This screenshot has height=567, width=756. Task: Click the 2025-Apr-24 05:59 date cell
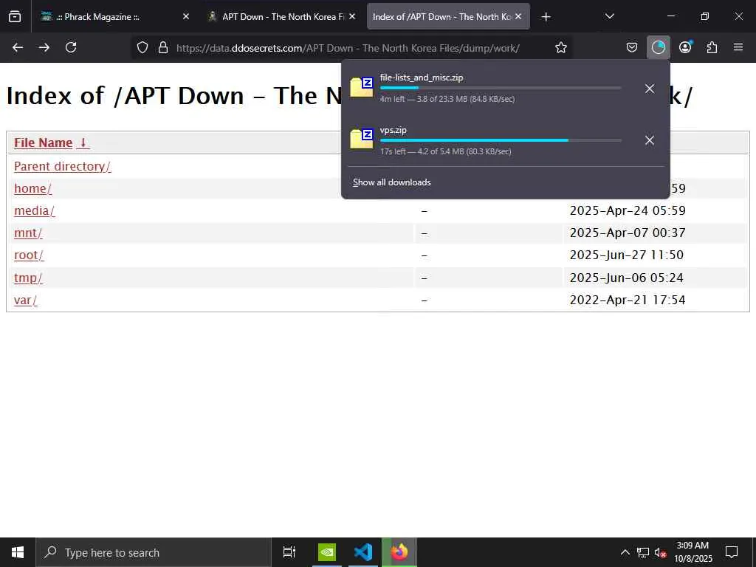[x=628, y=210]
